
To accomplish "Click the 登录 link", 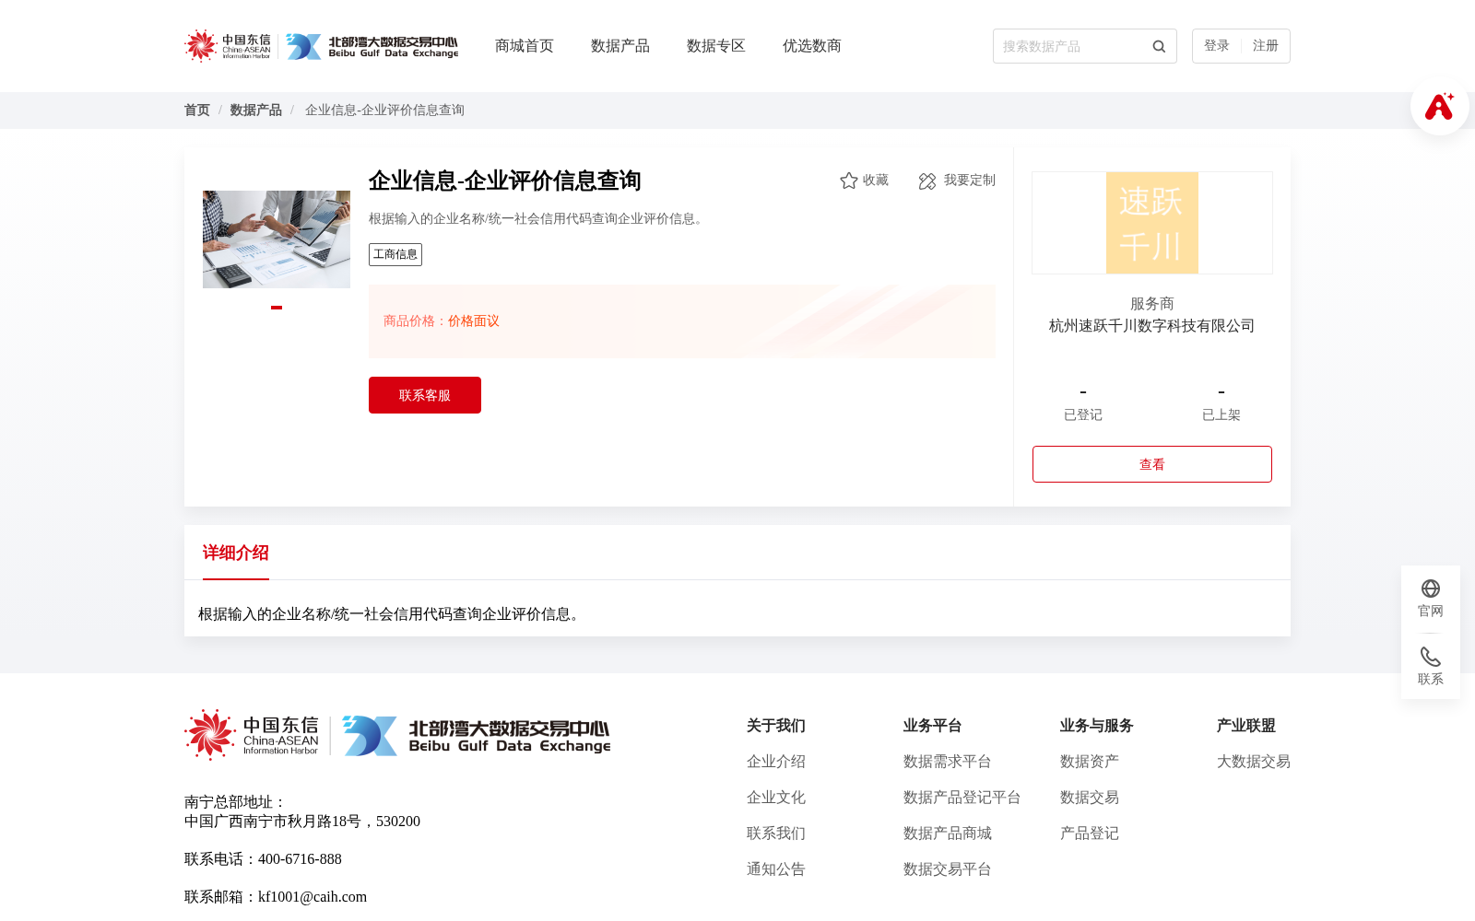I will point(1217,46).
